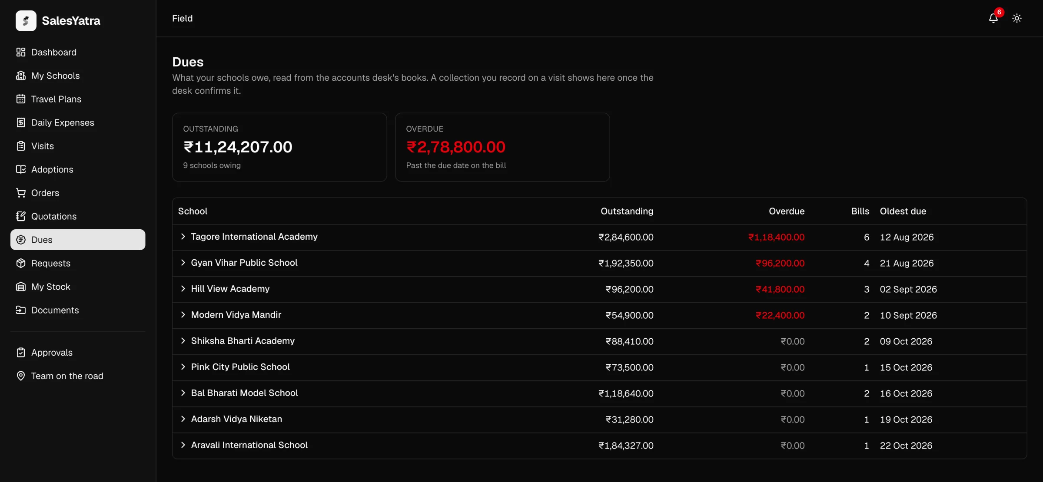Click the Oldest due column header
The image size is (1043, 482).
point(903,211)
